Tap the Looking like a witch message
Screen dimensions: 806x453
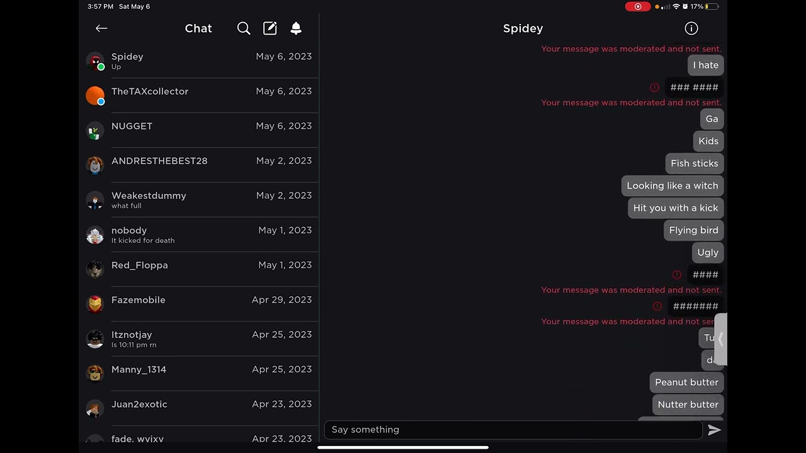pos(673,186)
